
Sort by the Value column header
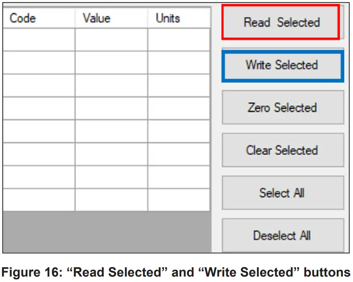111,18
